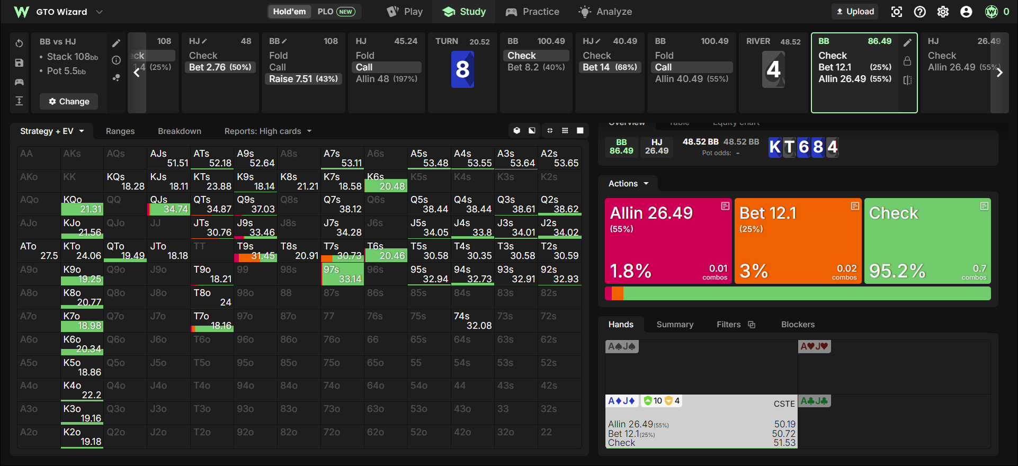Select the Hold'em game toggle
The width and height of the screenshot is (1018, 466).
tap(289, 12)
